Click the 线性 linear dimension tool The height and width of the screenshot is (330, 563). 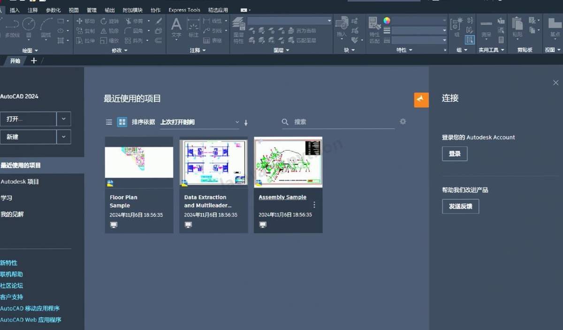(x=213, y=21)
